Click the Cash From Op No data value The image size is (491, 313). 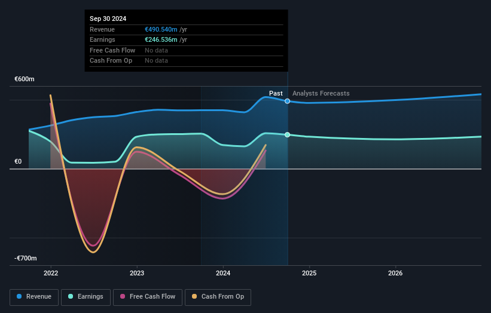click(x=156, y=61)
